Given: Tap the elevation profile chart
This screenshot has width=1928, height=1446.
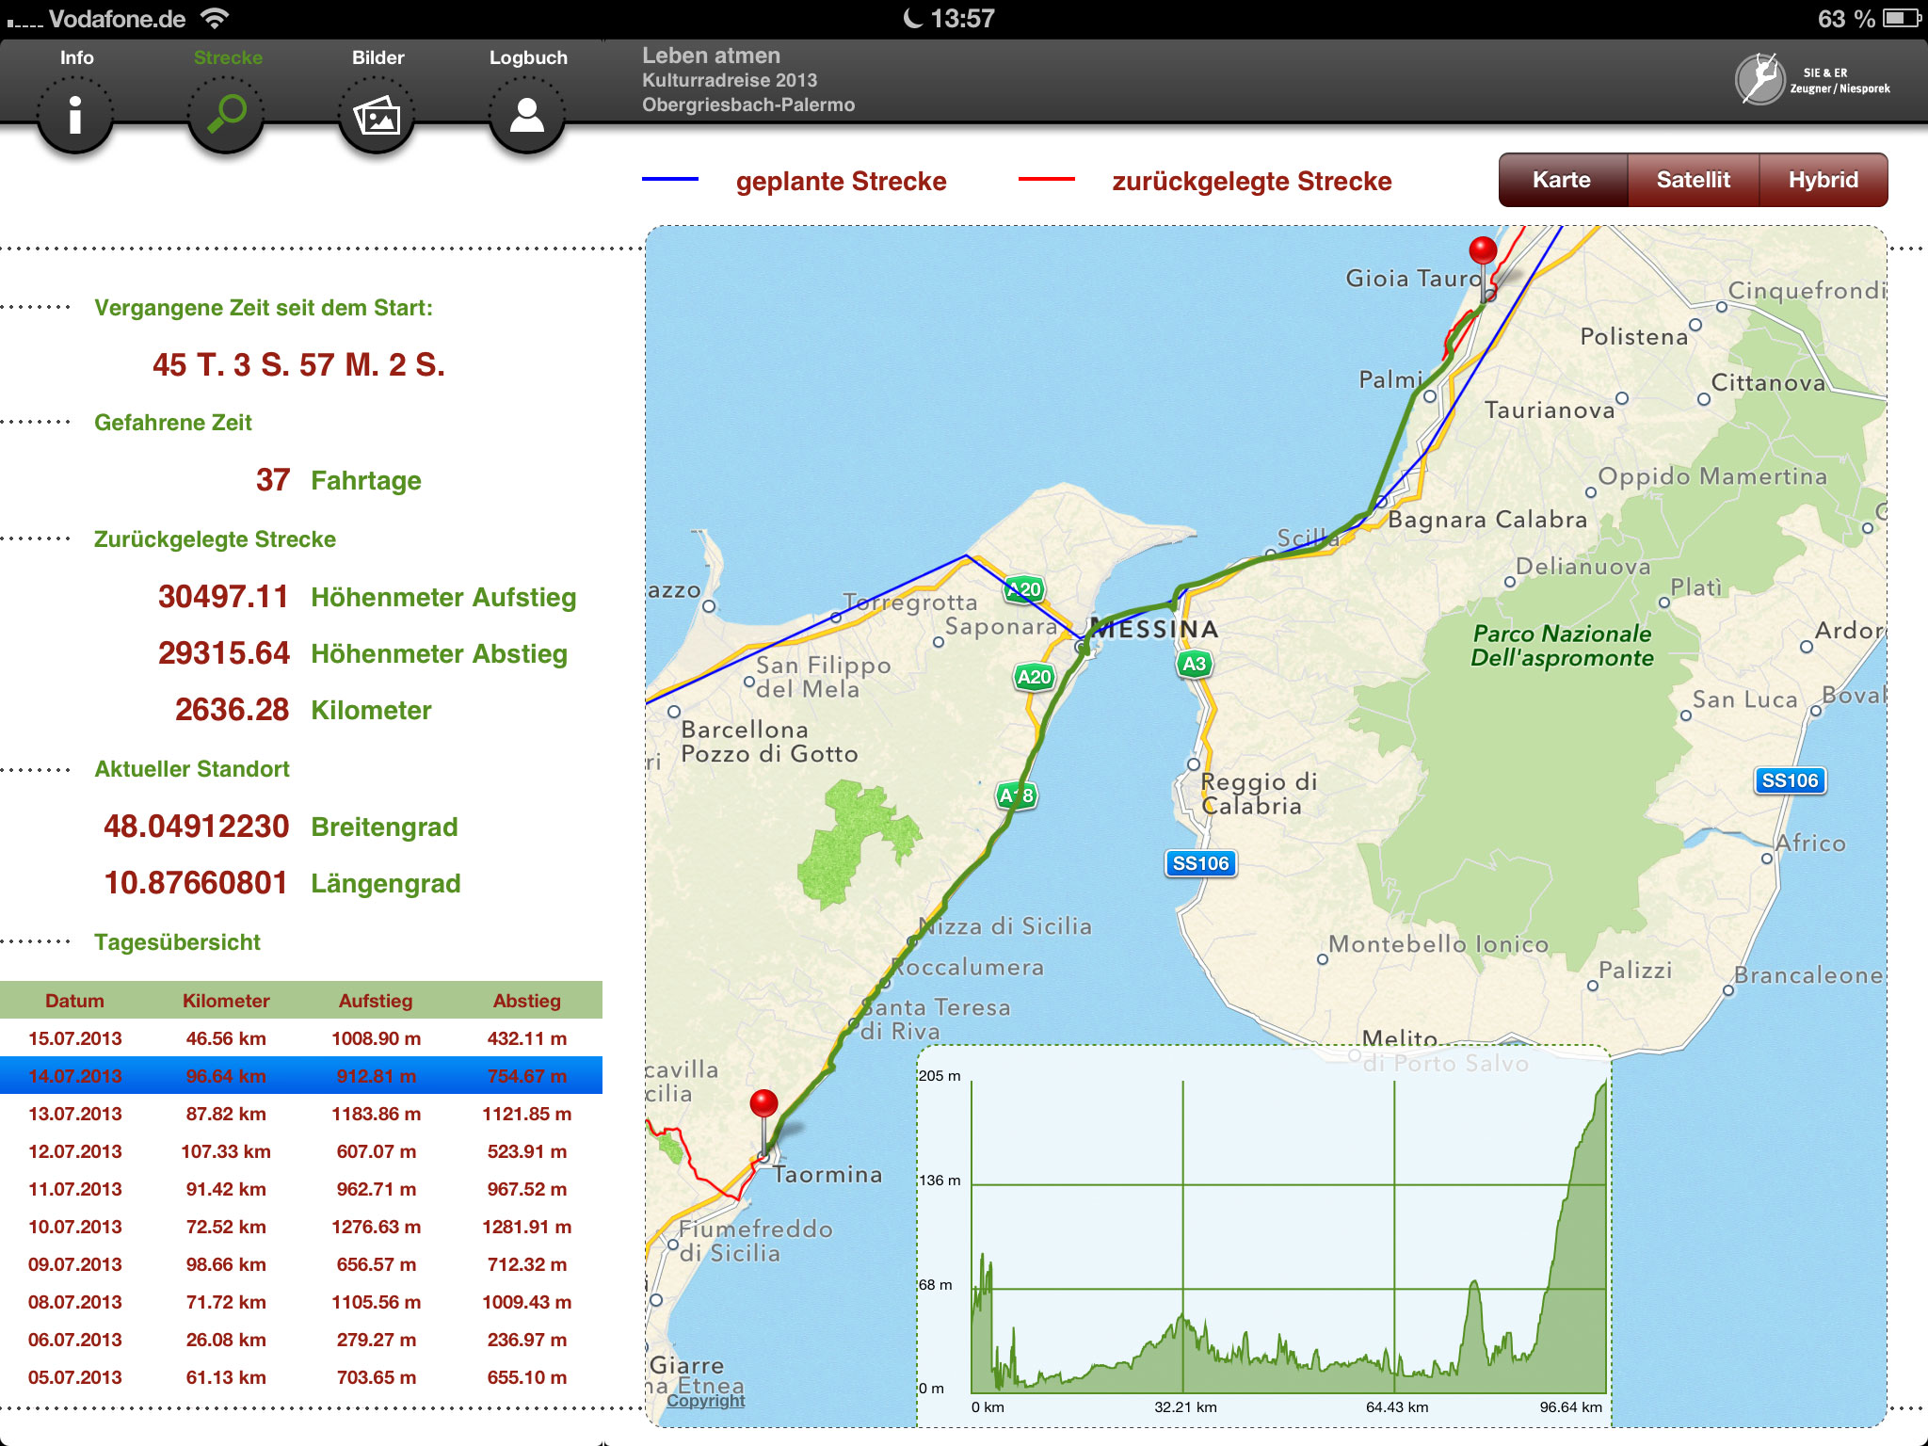Looking at the screenshot, I should [1264, 1236].
